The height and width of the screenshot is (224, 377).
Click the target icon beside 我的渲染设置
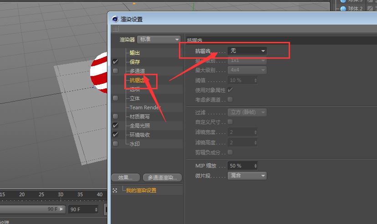point(115,190)
